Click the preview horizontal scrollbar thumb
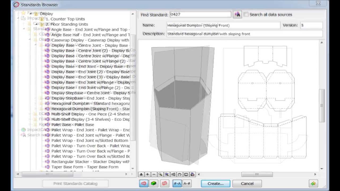 point(257,174)
